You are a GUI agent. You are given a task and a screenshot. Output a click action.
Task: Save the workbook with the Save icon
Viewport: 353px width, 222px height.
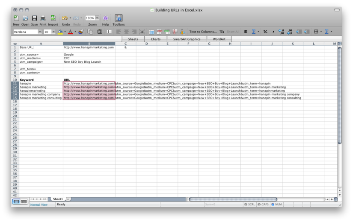[x=34, y=18]
